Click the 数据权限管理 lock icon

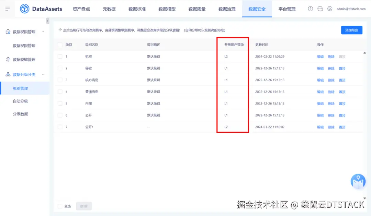click(x=8, y=32)
